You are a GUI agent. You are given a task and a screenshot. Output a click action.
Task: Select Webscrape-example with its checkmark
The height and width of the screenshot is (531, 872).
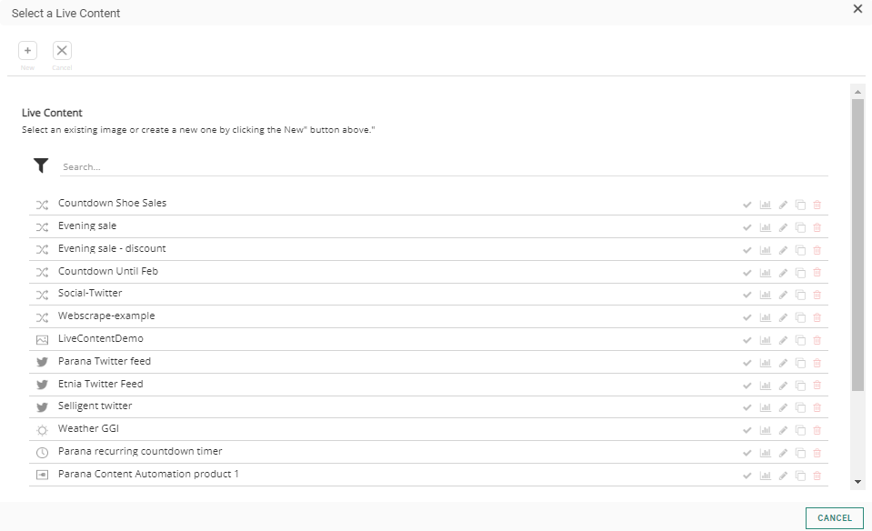[747, 317]
